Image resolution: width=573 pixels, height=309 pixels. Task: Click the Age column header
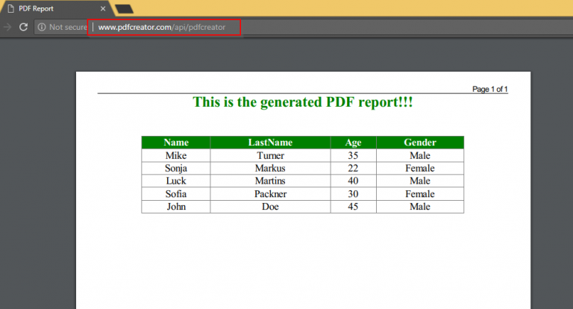(x=354, y=143)
